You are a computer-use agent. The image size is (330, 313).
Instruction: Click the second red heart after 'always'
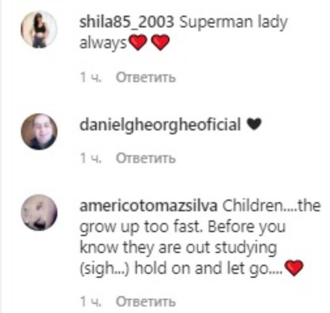[160, 42]
